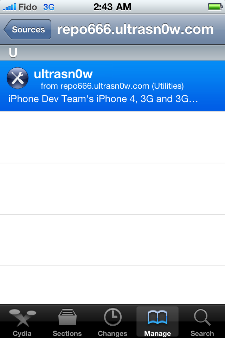Open the ultrasn0w package name
This screenshot has height=338, width=225.
(63, 74)
